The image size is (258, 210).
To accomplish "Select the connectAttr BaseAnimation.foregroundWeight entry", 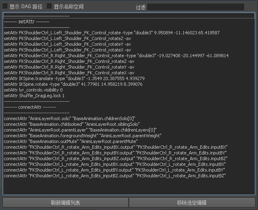I will coord(82,136).
